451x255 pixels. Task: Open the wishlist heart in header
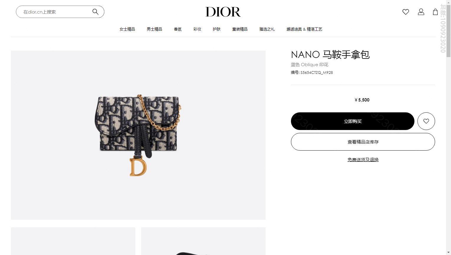[406, 12]
